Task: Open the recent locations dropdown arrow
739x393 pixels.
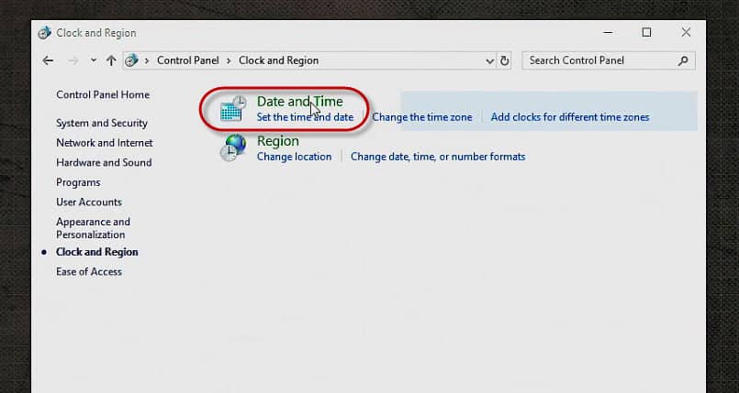Action: [x=94, y=60]
